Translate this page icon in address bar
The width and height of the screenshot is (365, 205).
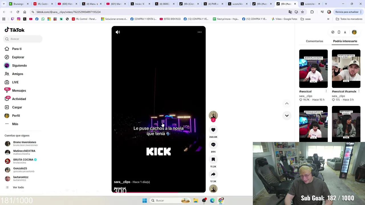(290, 12)
